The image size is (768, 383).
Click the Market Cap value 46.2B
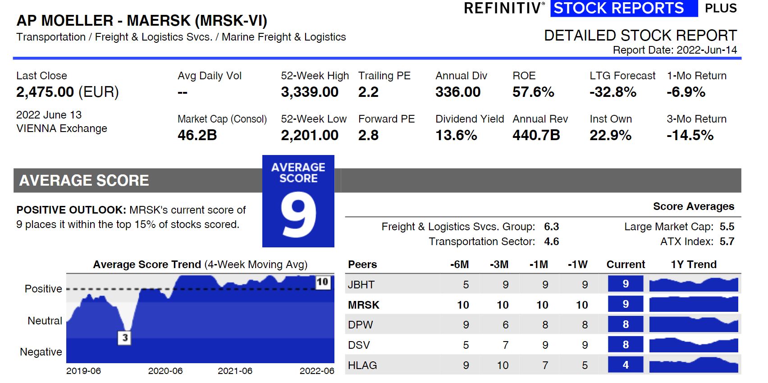click(x=197, y=135)
